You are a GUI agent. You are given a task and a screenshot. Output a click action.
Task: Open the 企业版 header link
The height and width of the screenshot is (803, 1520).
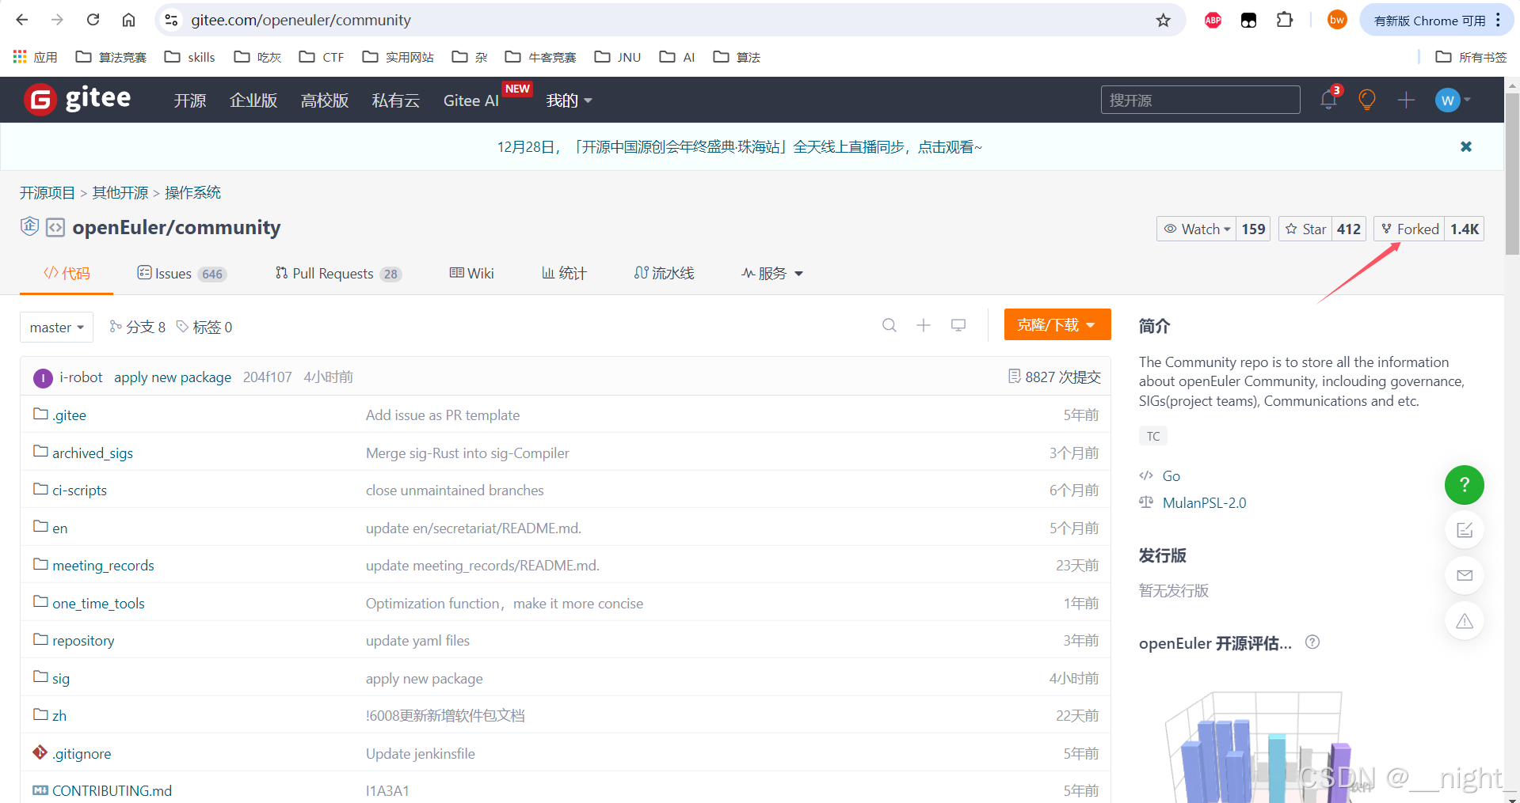[x=253, y=100]
